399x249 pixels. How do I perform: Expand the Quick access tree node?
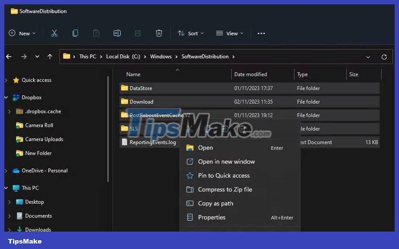pos(6,80)
